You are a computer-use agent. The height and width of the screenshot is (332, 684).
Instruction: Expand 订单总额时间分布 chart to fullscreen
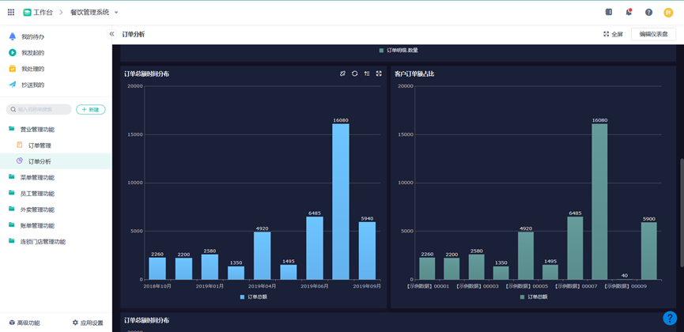pyautogui.click(x=379, y=74)
